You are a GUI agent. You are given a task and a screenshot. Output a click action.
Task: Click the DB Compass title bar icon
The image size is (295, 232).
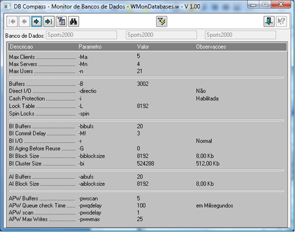7,7
